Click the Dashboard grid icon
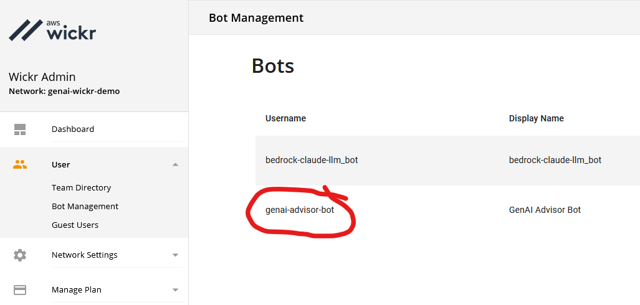This screenshot has width=640, height=305. pyautogui.click(x=20, y=129)
